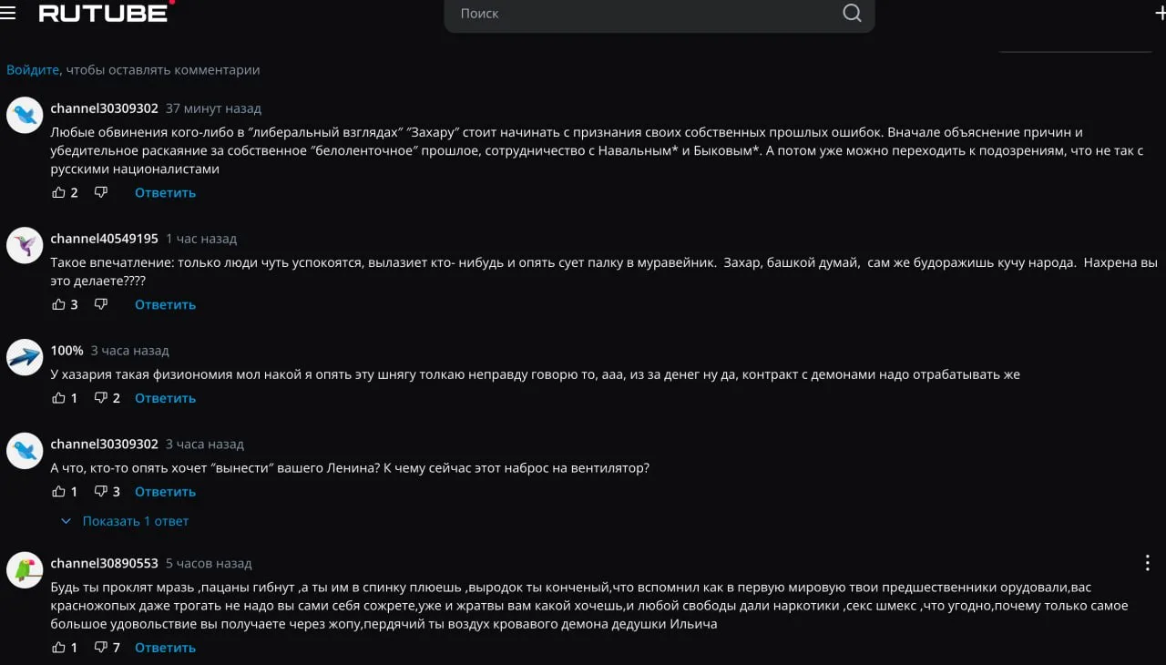This screenshot has width=1166, height=665.
Task: Focus the 'Поиск' search field
Action: tap(647, 14)
